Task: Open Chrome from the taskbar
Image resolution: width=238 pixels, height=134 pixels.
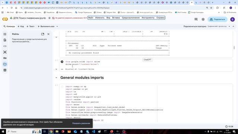Action: (51, 131)
